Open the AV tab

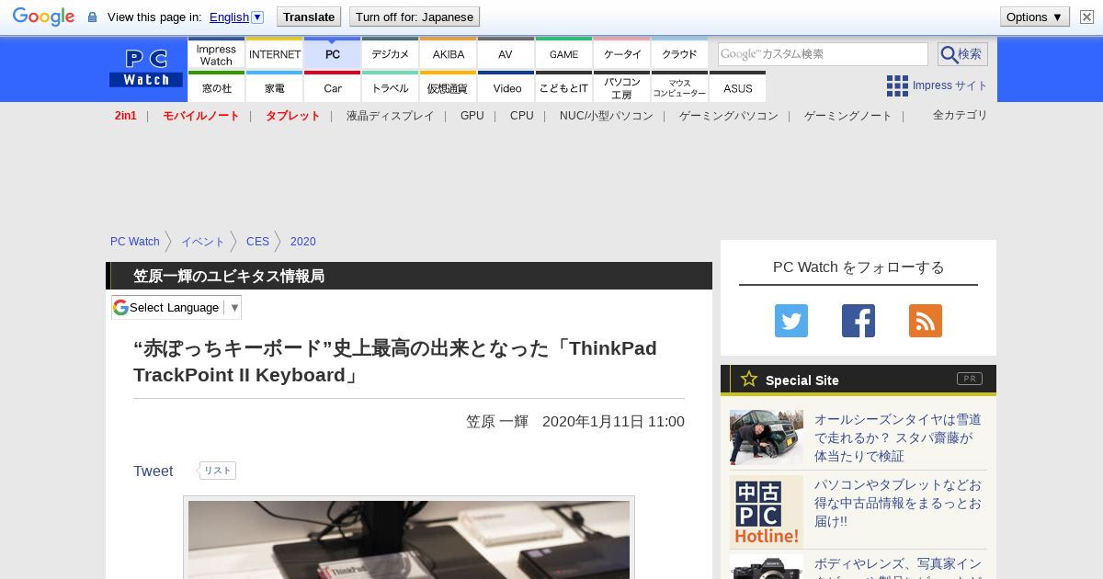coord(506,54)
